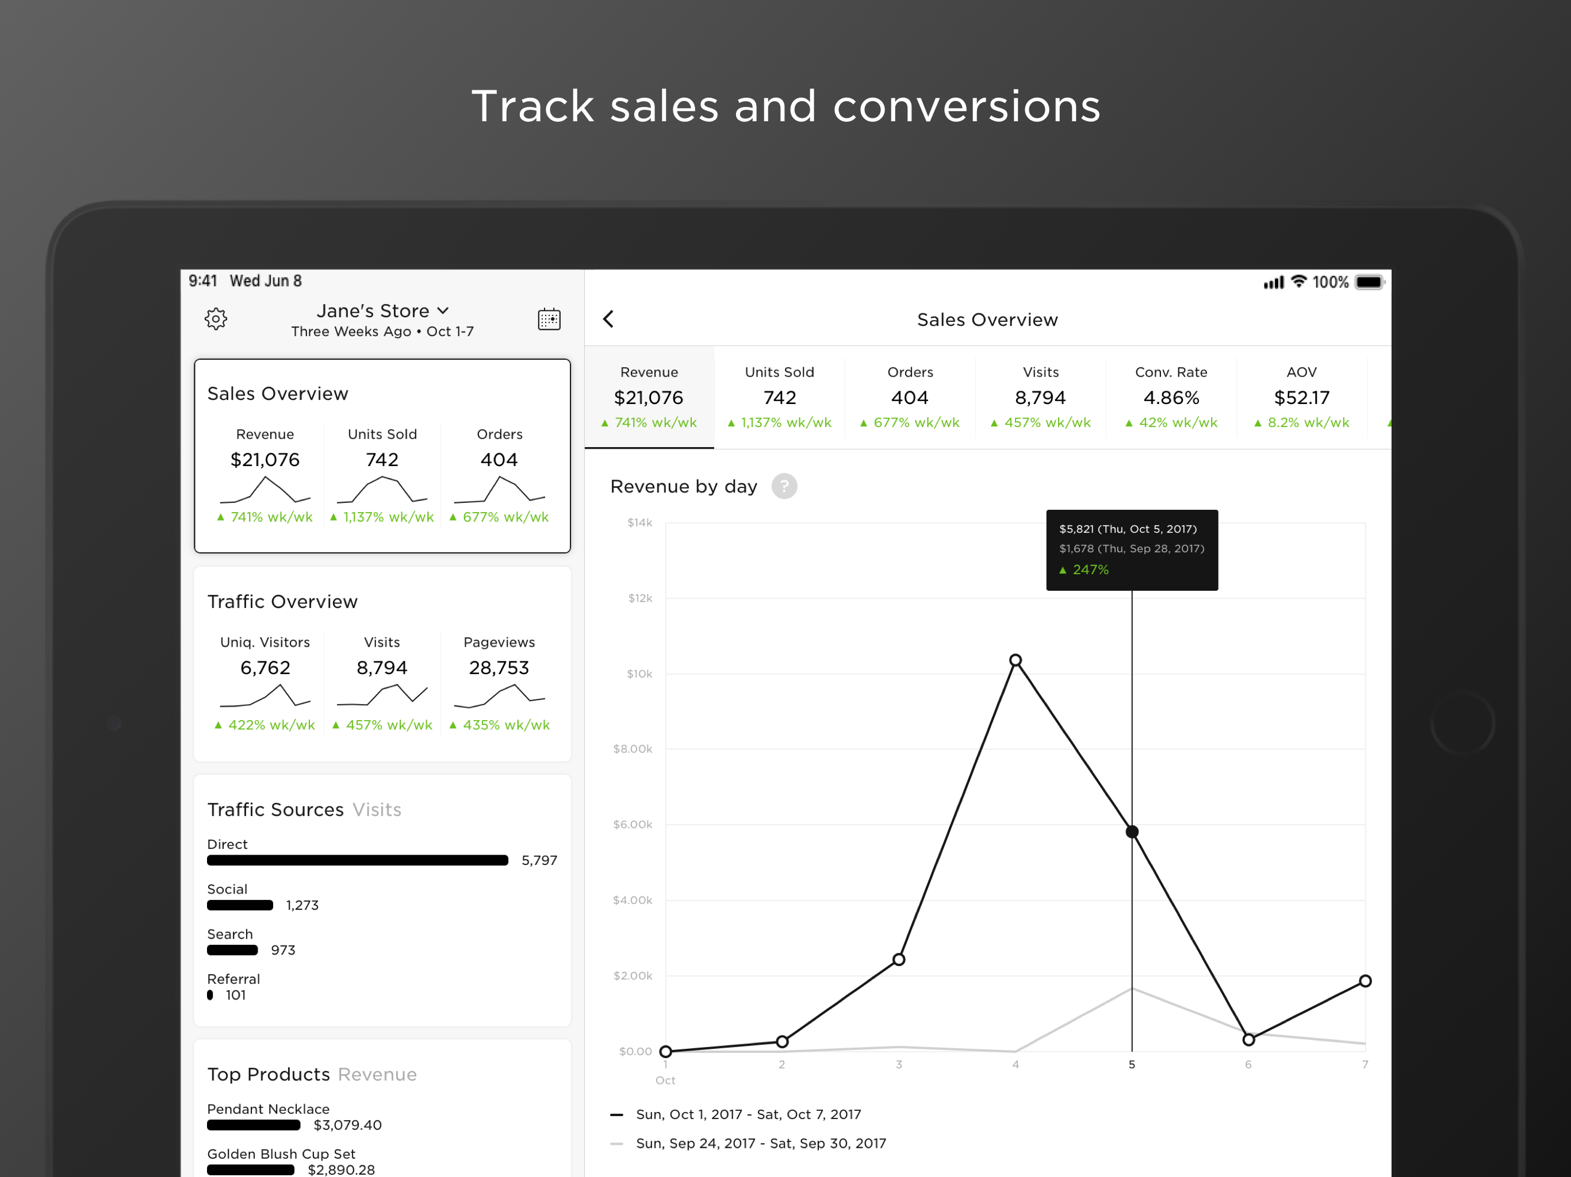The width and height of the screenshot is (1571, 1177).
Task: Click the Direct traffic source bar
Action: click(x=357, y=860)
